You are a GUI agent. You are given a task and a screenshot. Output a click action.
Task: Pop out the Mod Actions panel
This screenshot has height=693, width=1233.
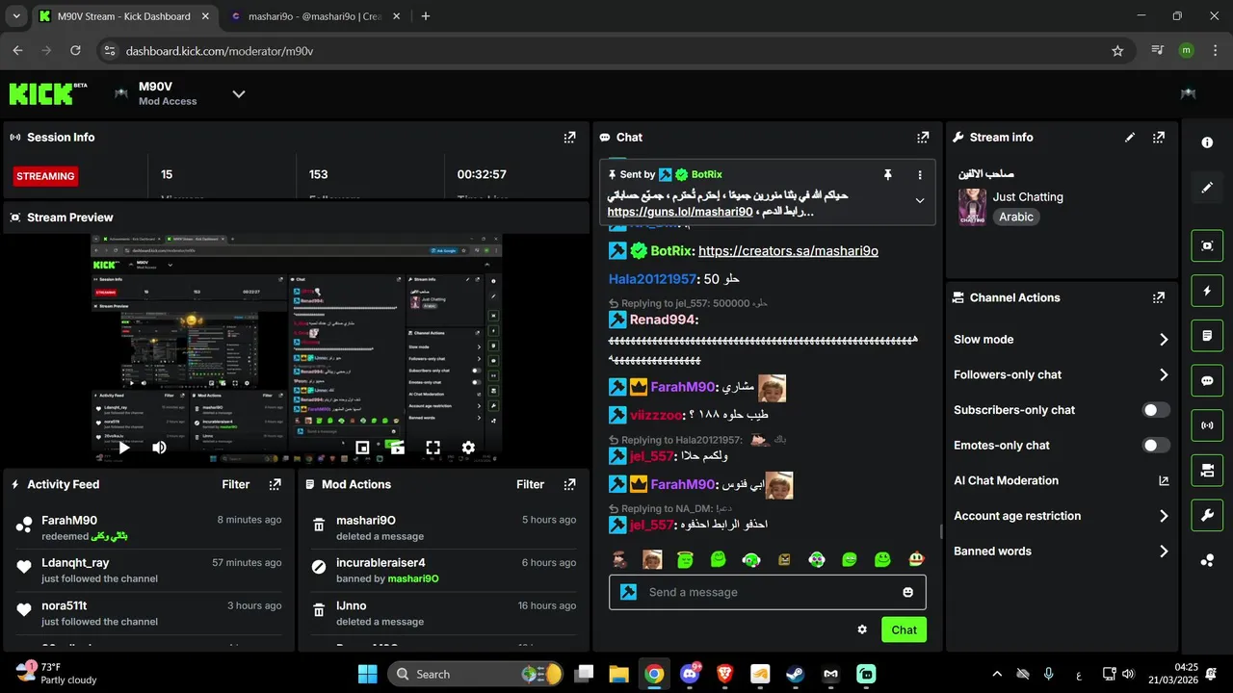569,485
